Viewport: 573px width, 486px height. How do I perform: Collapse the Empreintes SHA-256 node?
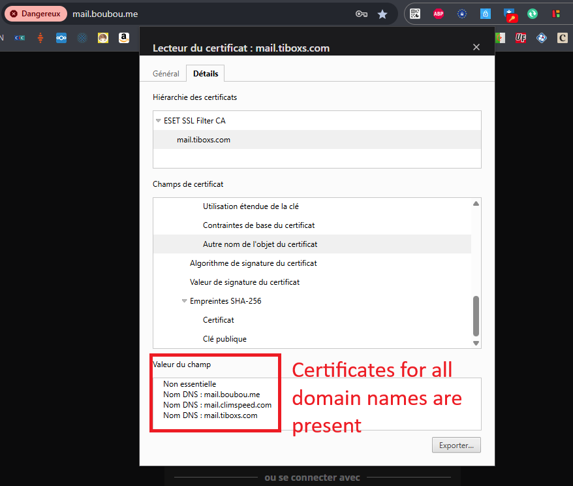tap(184, 301)
